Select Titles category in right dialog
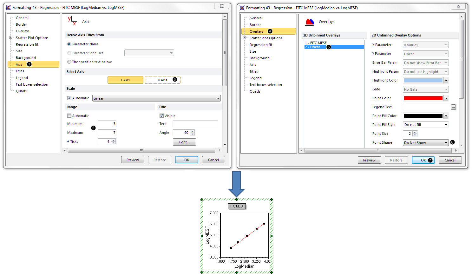The height and width of the screenshot is (275, 472). [253, 71]
